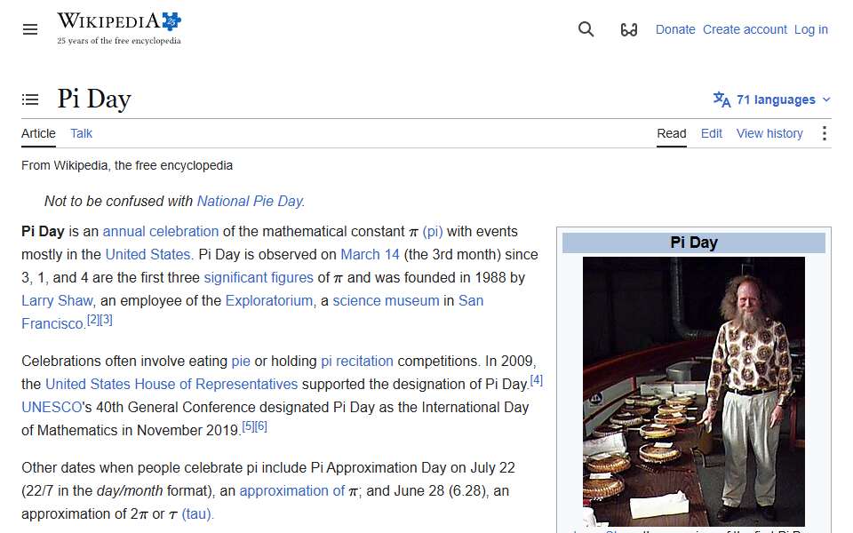The height and width of the screenshot is (533, 853).
Task: Select the Read tab
Action: 672,133
